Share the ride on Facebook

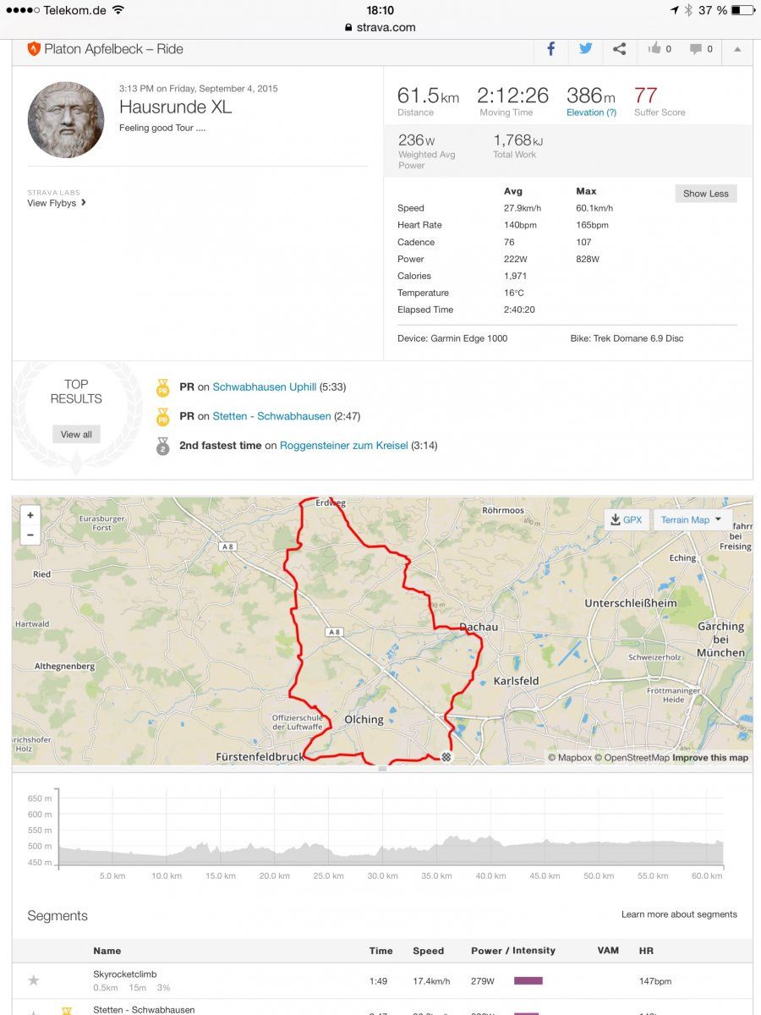pyautogui.click(x=550, y=49)
